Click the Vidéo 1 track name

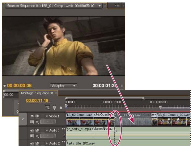(54, 116)
